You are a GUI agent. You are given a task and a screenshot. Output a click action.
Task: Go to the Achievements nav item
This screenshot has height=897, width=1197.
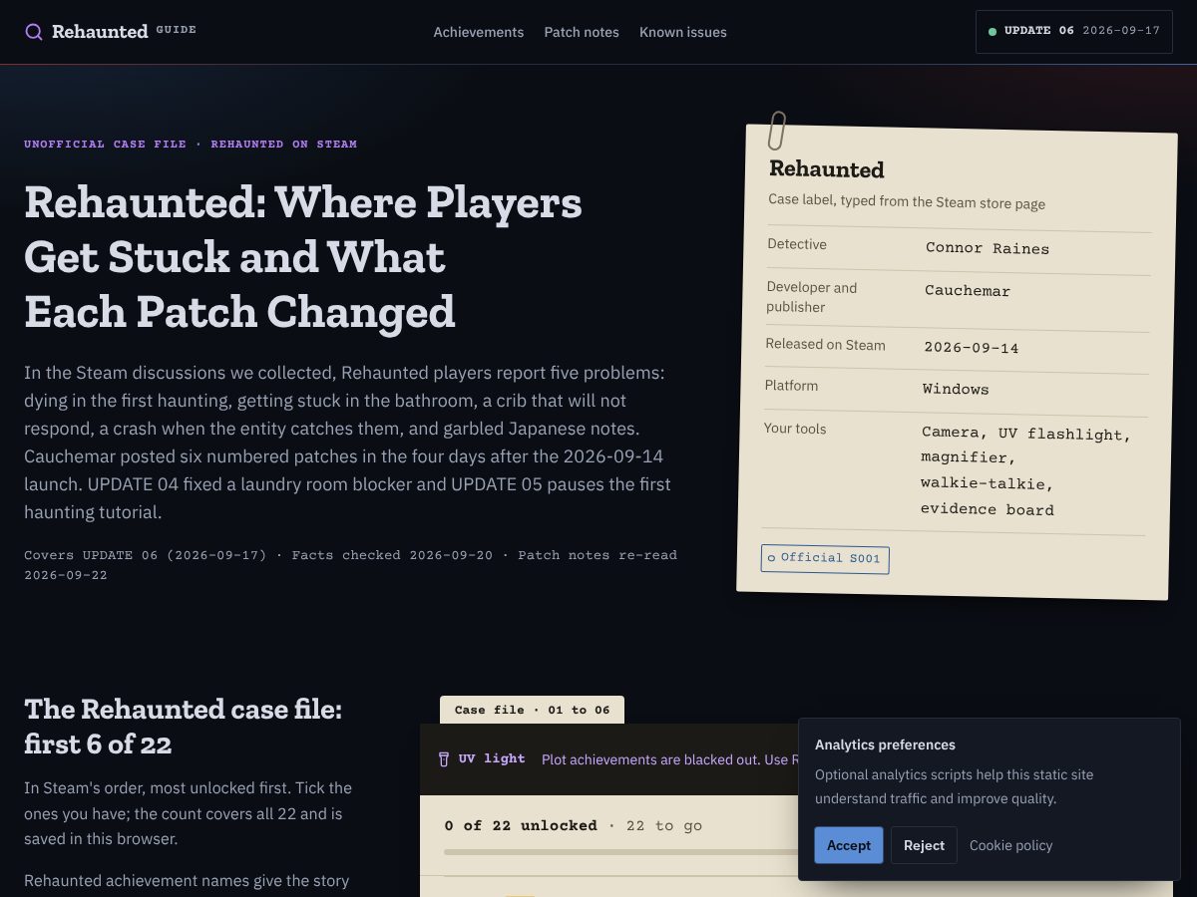(x=478, y=32)
